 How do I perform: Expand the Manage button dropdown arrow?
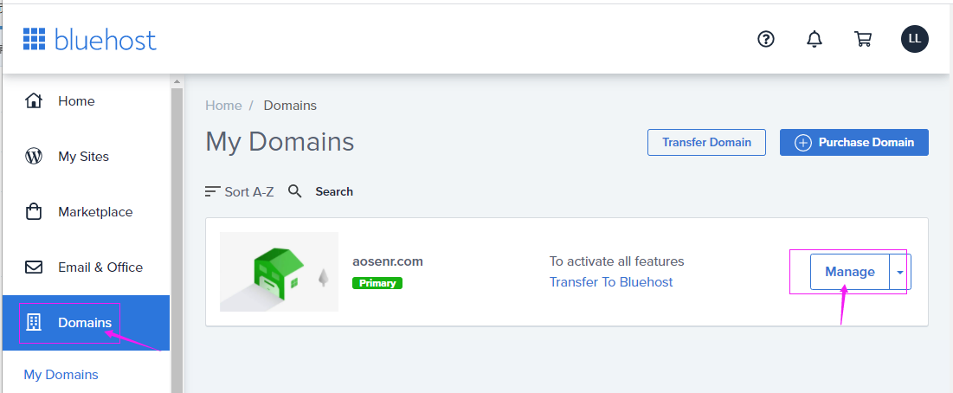(x=900, y=272)
